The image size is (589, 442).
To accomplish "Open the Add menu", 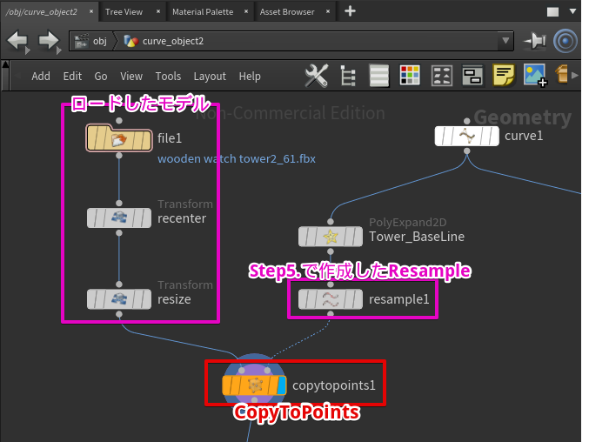I will coord(41,77).
